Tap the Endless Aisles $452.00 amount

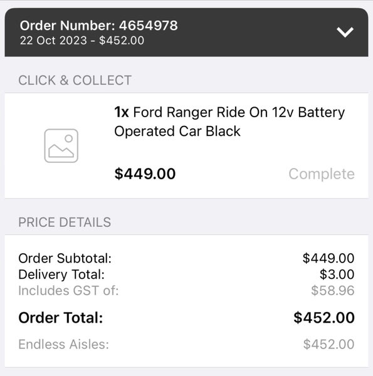pyautogui.click(x=328, y=344)
